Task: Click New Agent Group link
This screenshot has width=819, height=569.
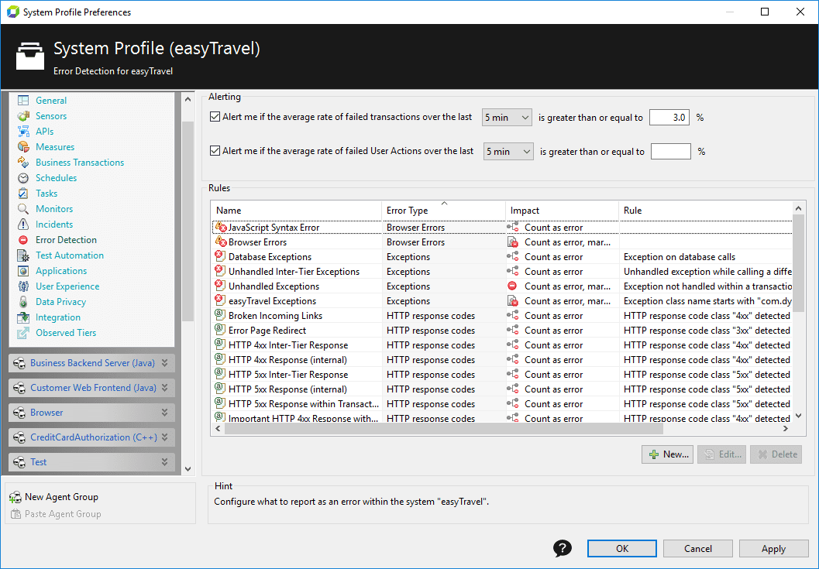Action: [62, 497]
